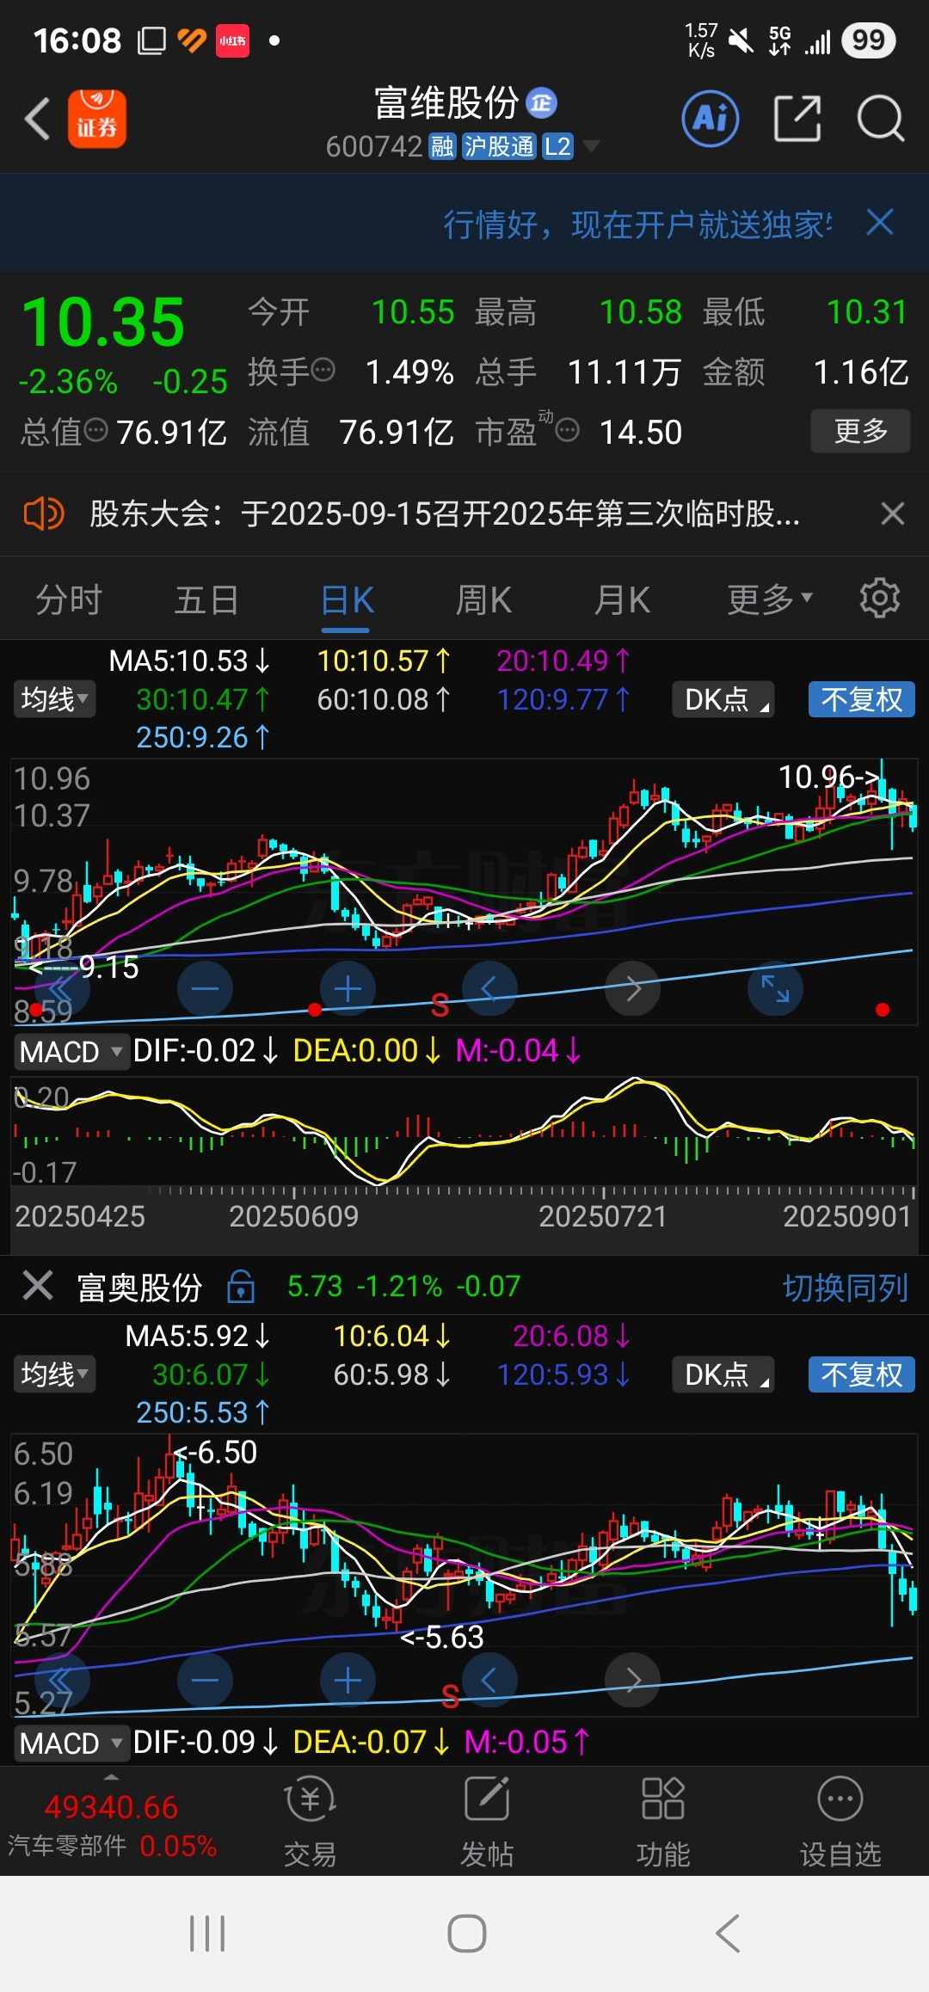Screen dimensions: 929x1992
Task: Tap the Android back navigation button
Action: tap(728, 1934)
